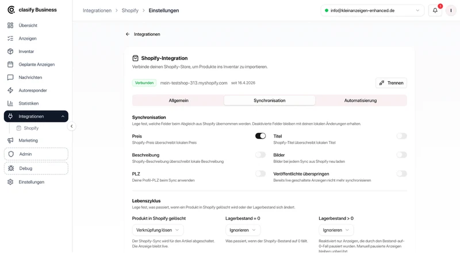460x259 pixels.
Task: Switch to the Allgemein tab
Action: (178, 100)
